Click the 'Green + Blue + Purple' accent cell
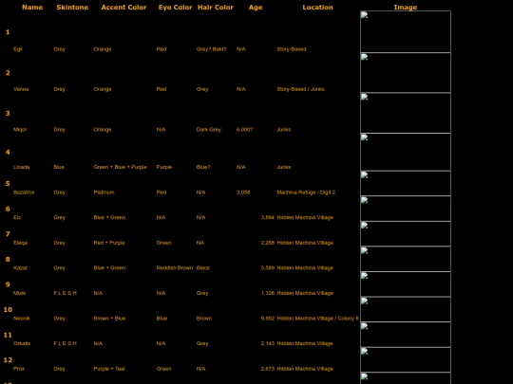Viewport: 513px width, 384px height. tap(120, 167)
